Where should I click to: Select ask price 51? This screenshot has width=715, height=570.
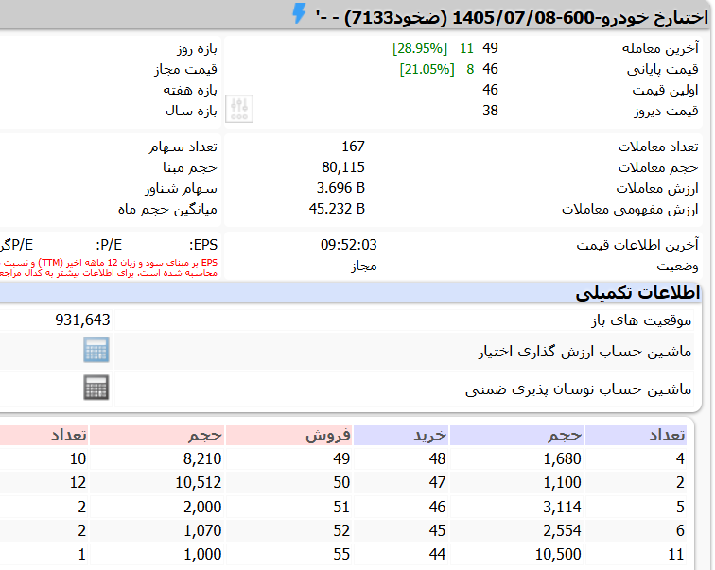click(x=341, y=507)
